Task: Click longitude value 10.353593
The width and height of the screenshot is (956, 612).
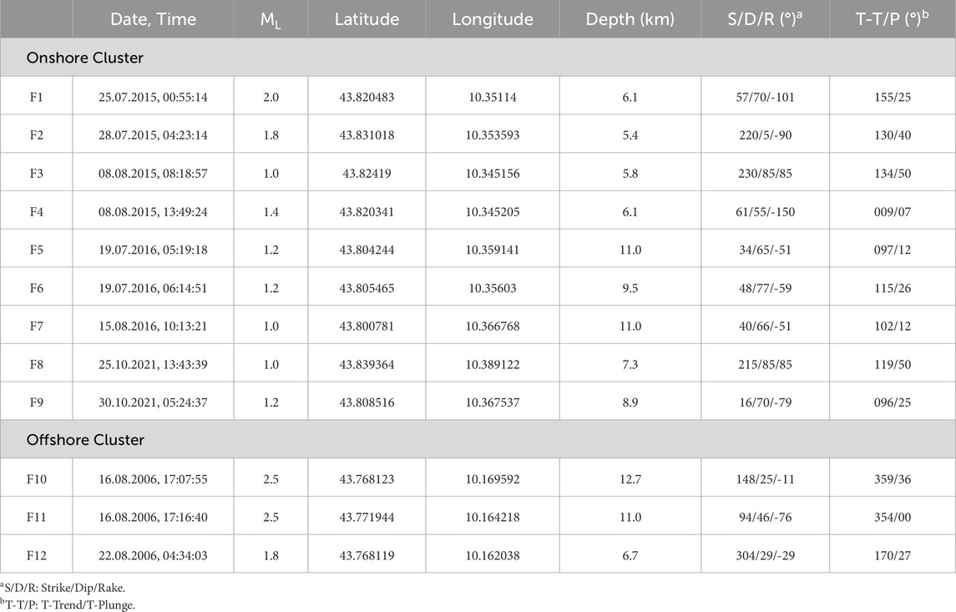Action: 493,135
